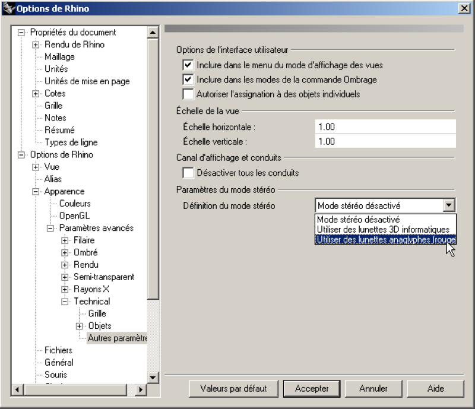Select 'Résumé' in the tree
This screenshot has height=409, width=475.
[x=60, y=130]
